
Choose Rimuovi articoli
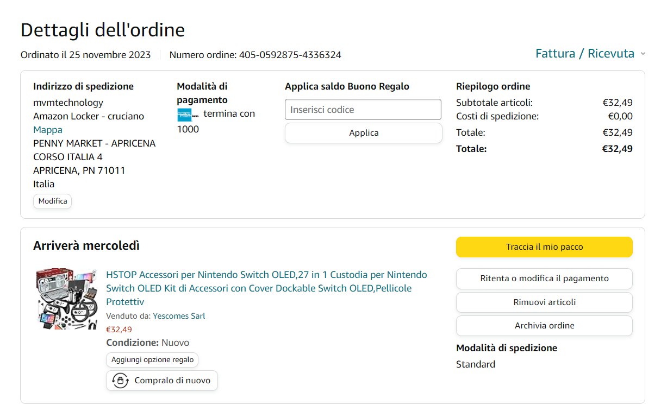tap(544, 302)
